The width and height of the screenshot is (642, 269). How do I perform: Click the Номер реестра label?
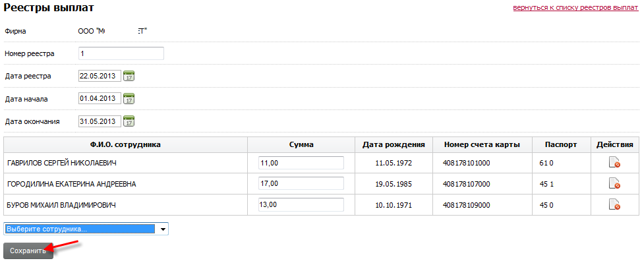[30, 53]
